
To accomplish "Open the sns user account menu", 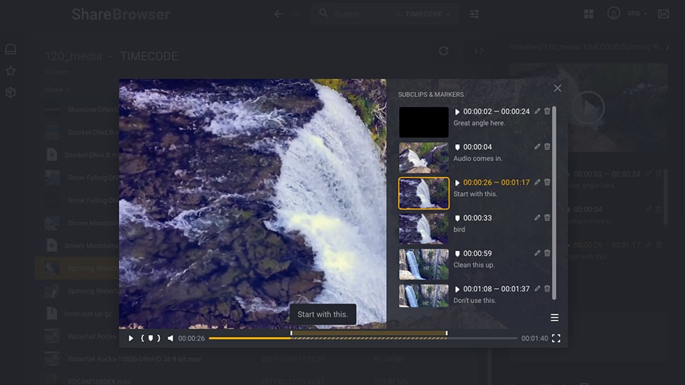I will [627, 14].
